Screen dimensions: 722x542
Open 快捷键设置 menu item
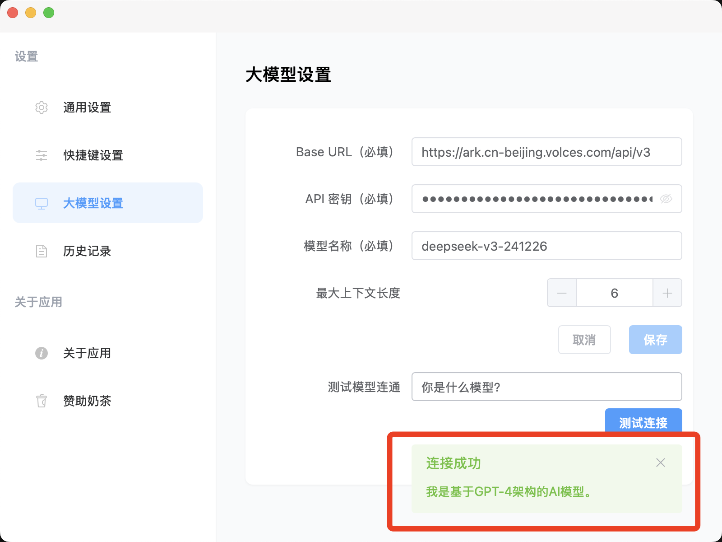108,155
